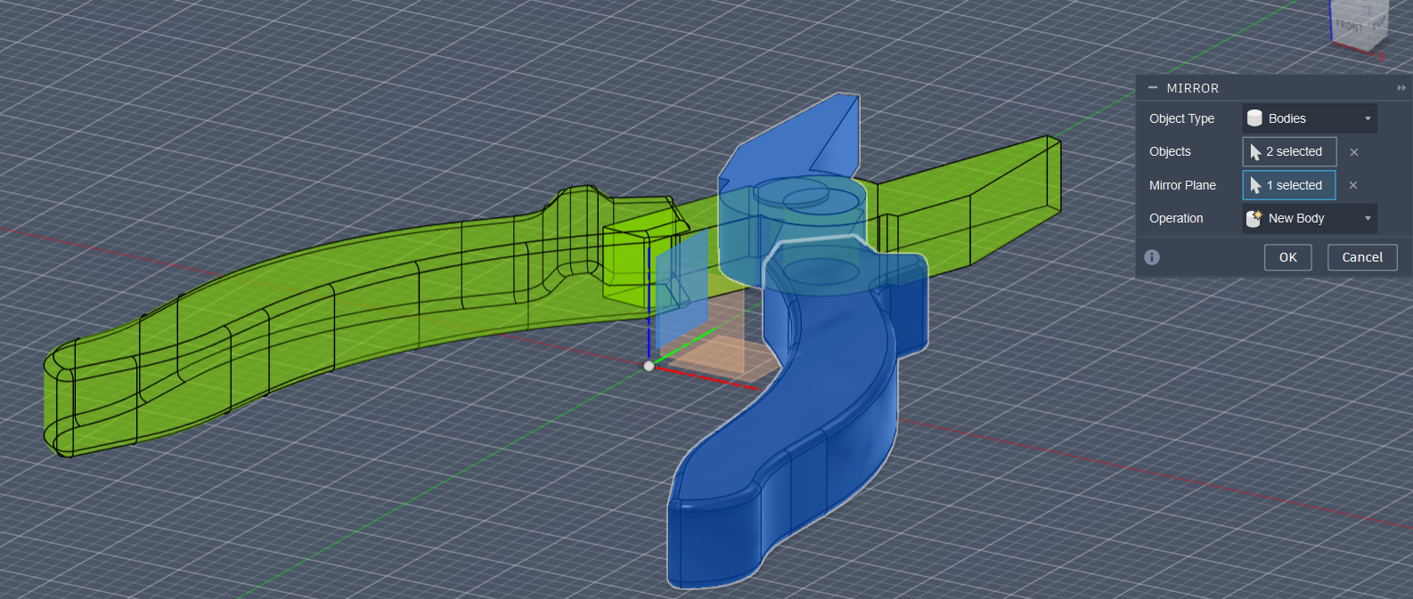
Task: Select the blue vertical origin plane
Action: pyautogui.click(x=680, y=285)
